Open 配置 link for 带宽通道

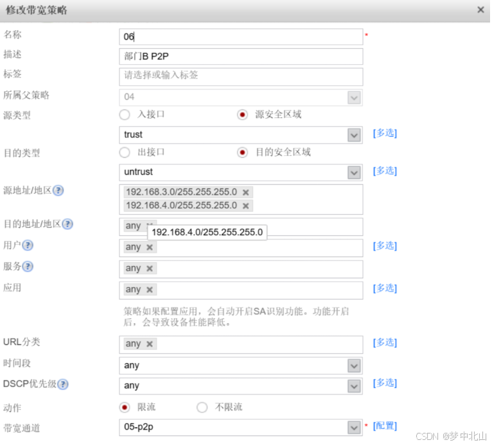(x=385, y=426)
